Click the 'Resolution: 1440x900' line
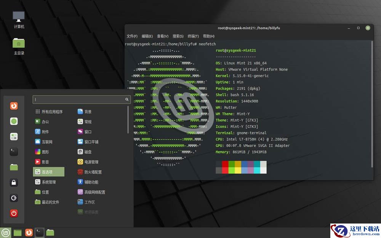 pyautogui.click(x=237, y=101)
